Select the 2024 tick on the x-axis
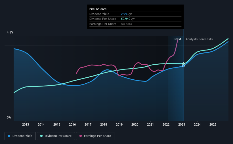Screen dimensions: 233x144 click(197, 124)
